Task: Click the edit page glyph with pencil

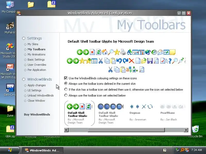Action: click(135, 52)
